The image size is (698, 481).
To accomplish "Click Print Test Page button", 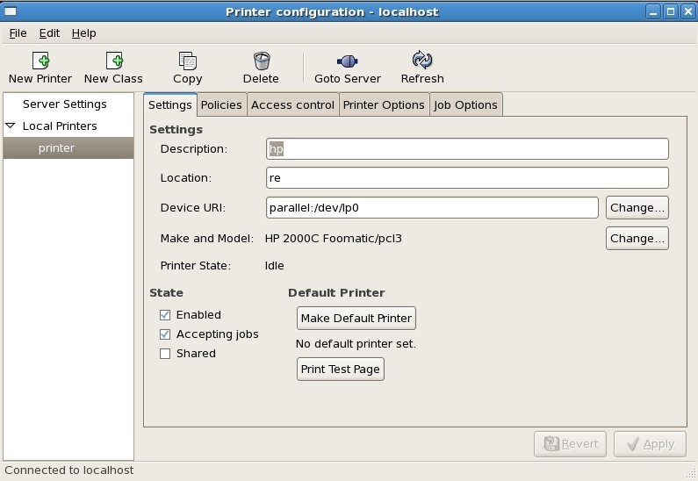I will coord(340,369).
